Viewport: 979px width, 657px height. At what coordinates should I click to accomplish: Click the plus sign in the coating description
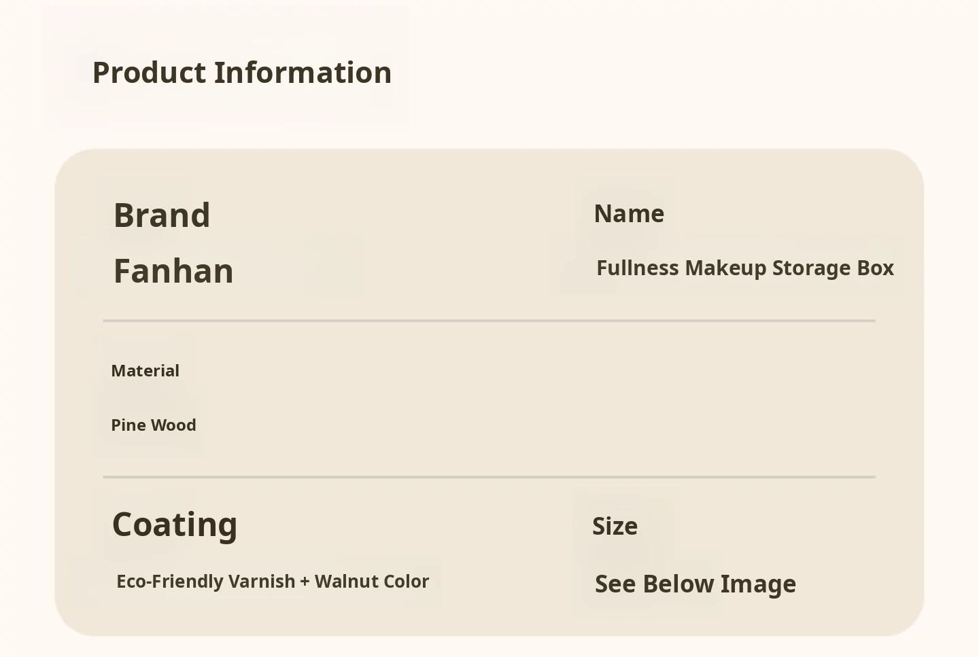tap(305, 582)
